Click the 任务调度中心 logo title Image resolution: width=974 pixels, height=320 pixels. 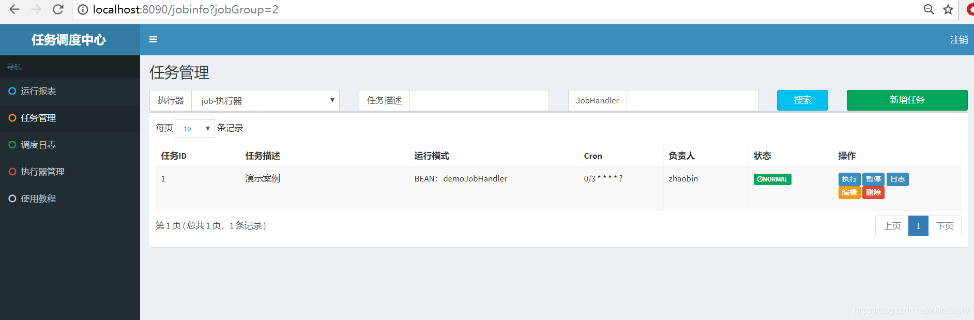[x=69, y=40]
